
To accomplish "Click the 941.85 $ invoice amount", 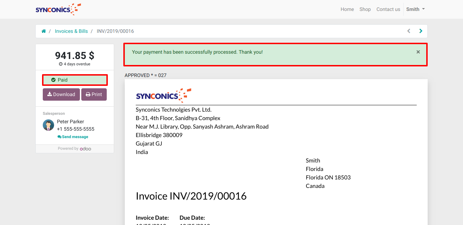I will [x=75, y=55].
